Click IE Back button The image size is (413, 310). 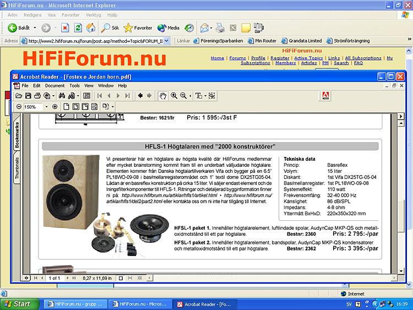[x=18, y=28]
